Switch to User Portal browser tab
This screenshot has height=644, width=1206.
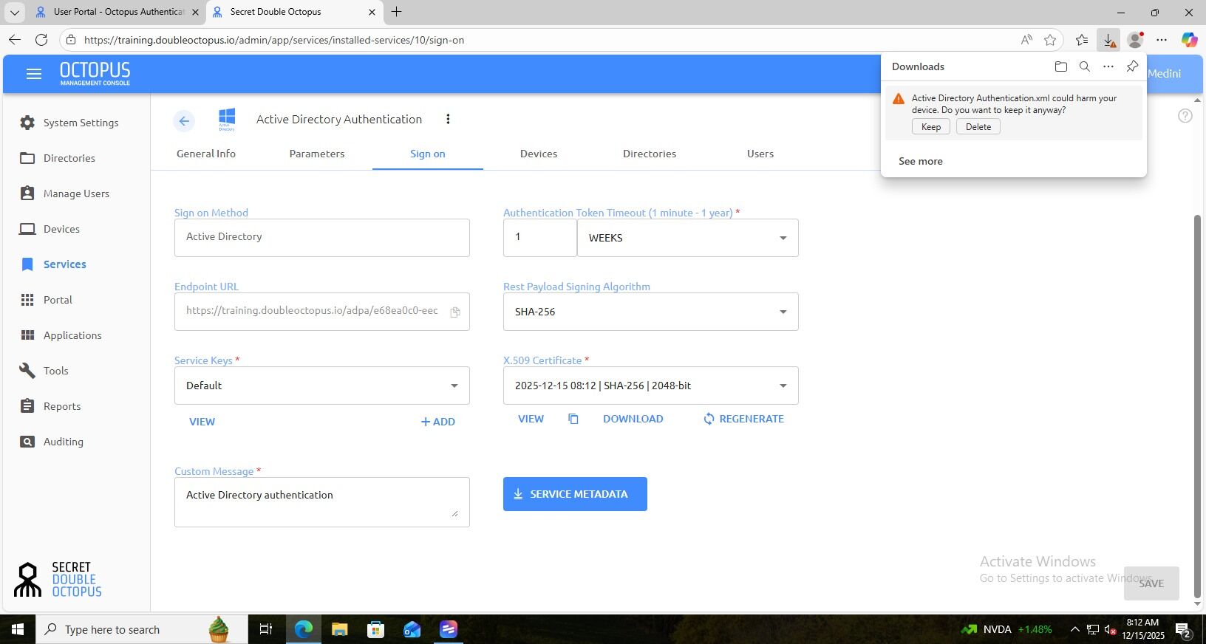[117, 12]
